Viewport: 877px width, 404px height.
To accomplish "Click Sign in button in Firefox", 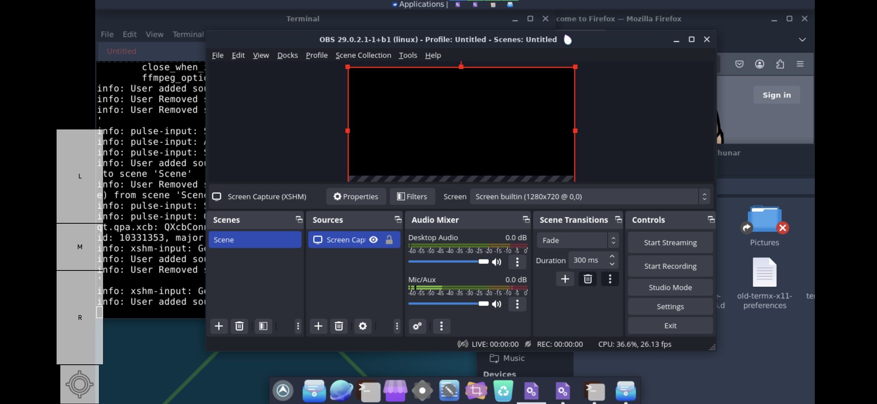I will click(777, 95).
